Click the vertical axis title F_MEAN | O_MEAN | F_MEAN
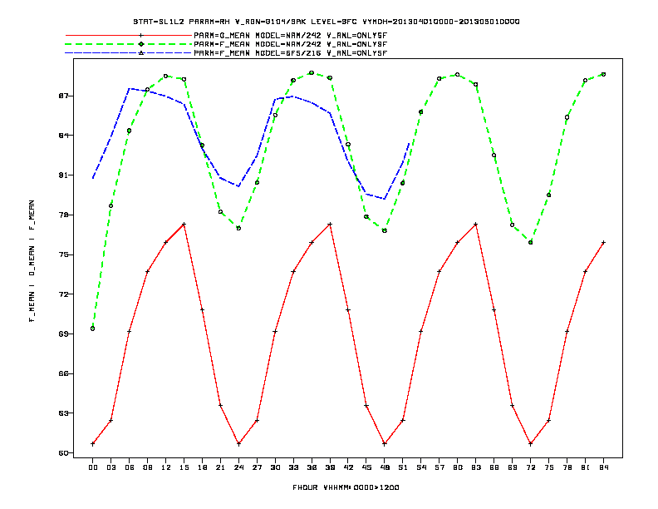The height and width of the screenshot is (509, 658). click(32, 261)
